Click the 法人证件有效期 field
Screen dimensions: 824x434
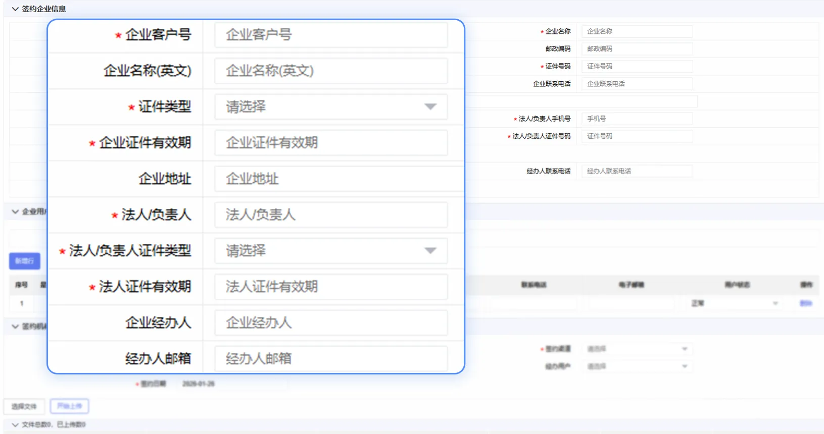coord(330,287)
